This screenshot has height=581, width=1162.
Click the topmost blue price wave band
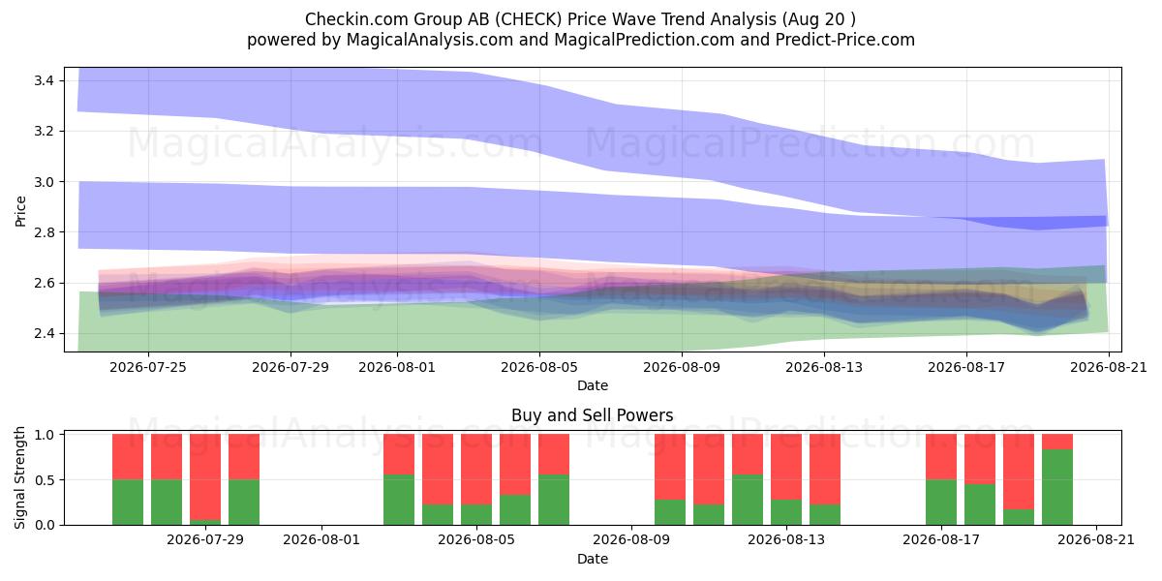click(591, 131)
